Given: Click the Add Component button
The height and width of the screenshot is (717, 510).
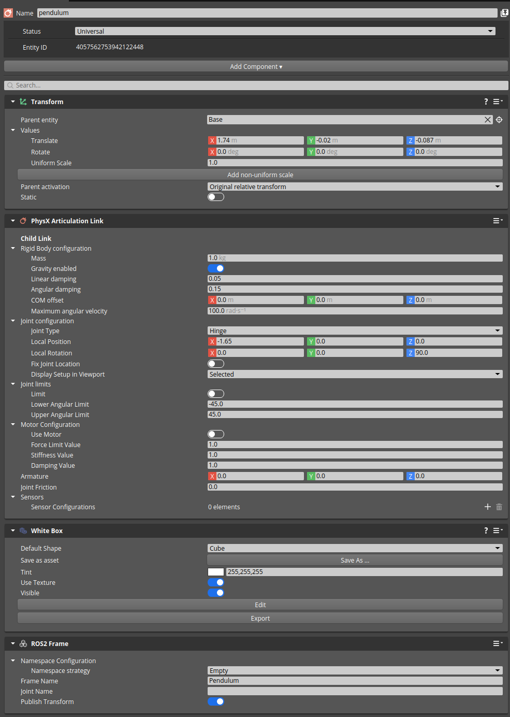Looking at the screenshot, I should 255,66.
